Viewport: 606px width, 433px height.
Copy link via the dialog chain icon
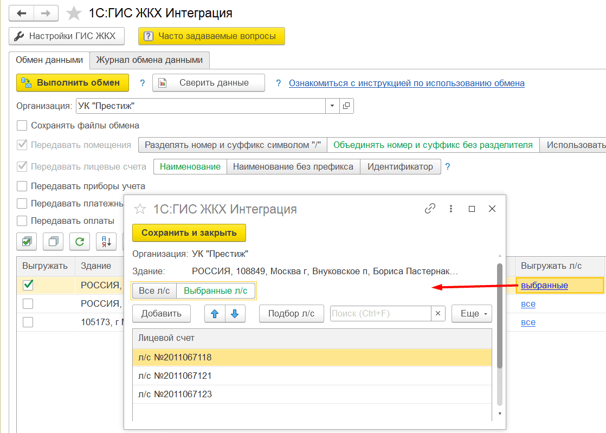(430, 209)
